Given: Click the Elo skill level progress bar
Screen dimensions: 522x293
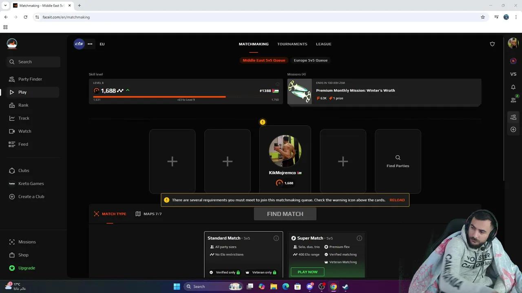Looking at the screenshot, I should pos(186,97).
